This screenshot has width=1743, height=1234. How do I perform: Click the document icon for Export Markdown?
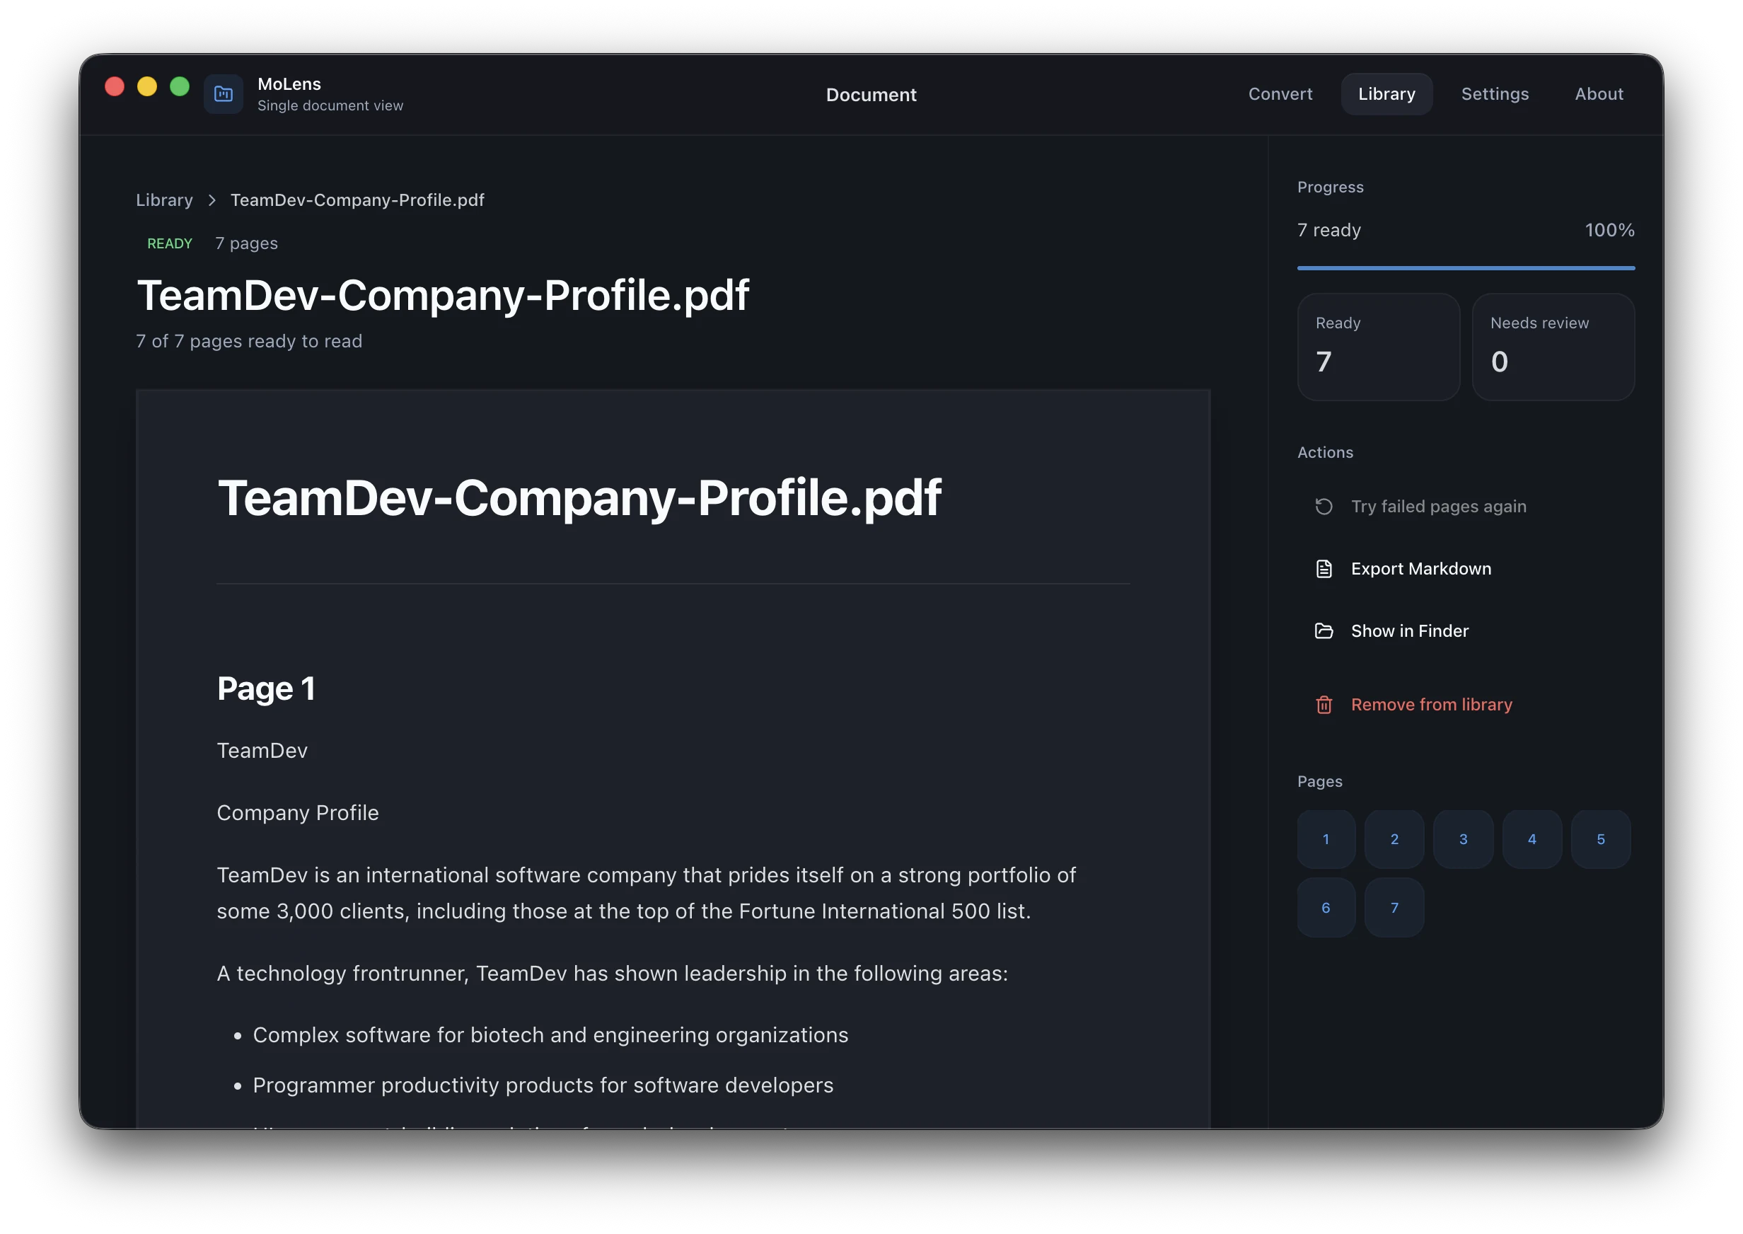(1323, 569)
